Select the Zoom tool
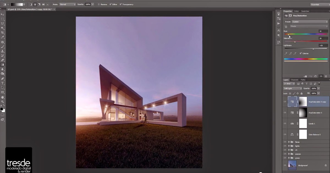 click(x=2, y=102)
